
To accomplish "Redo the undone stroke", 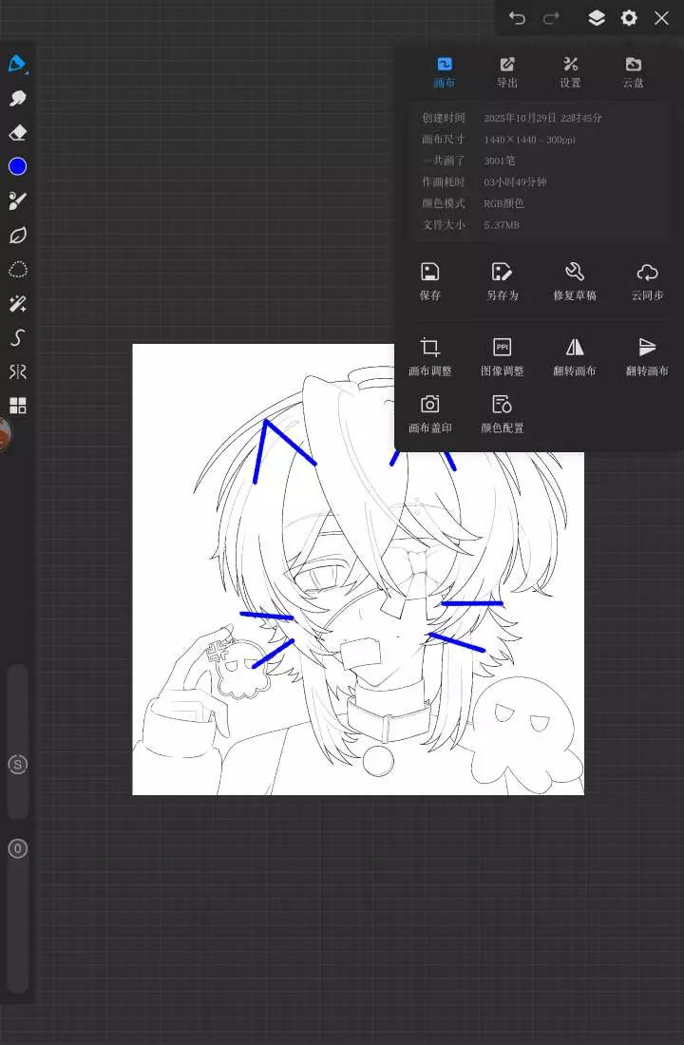I will 551,18.
